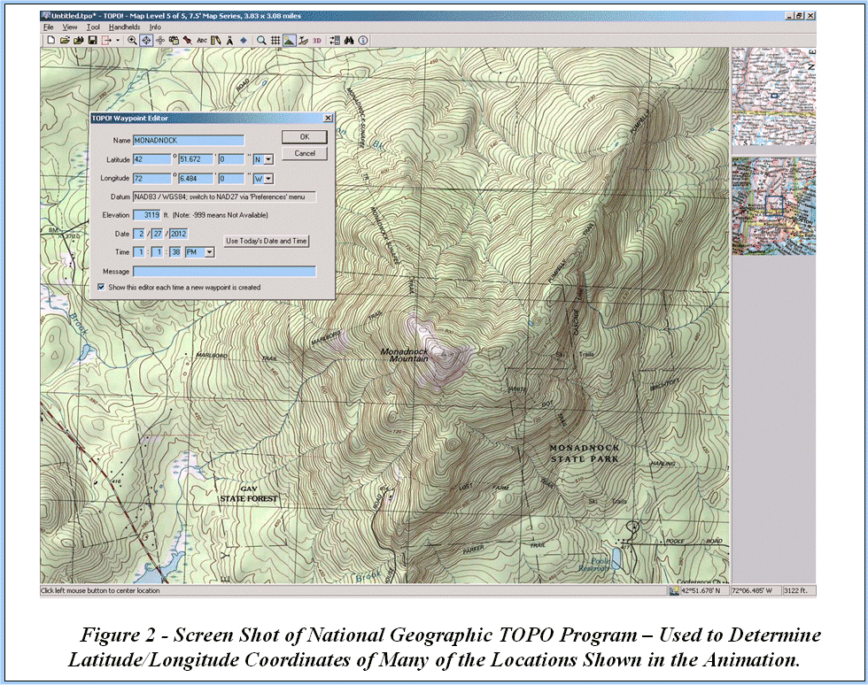Open the Info menu
The image size is (868, 685).
(x=156, y=27)
